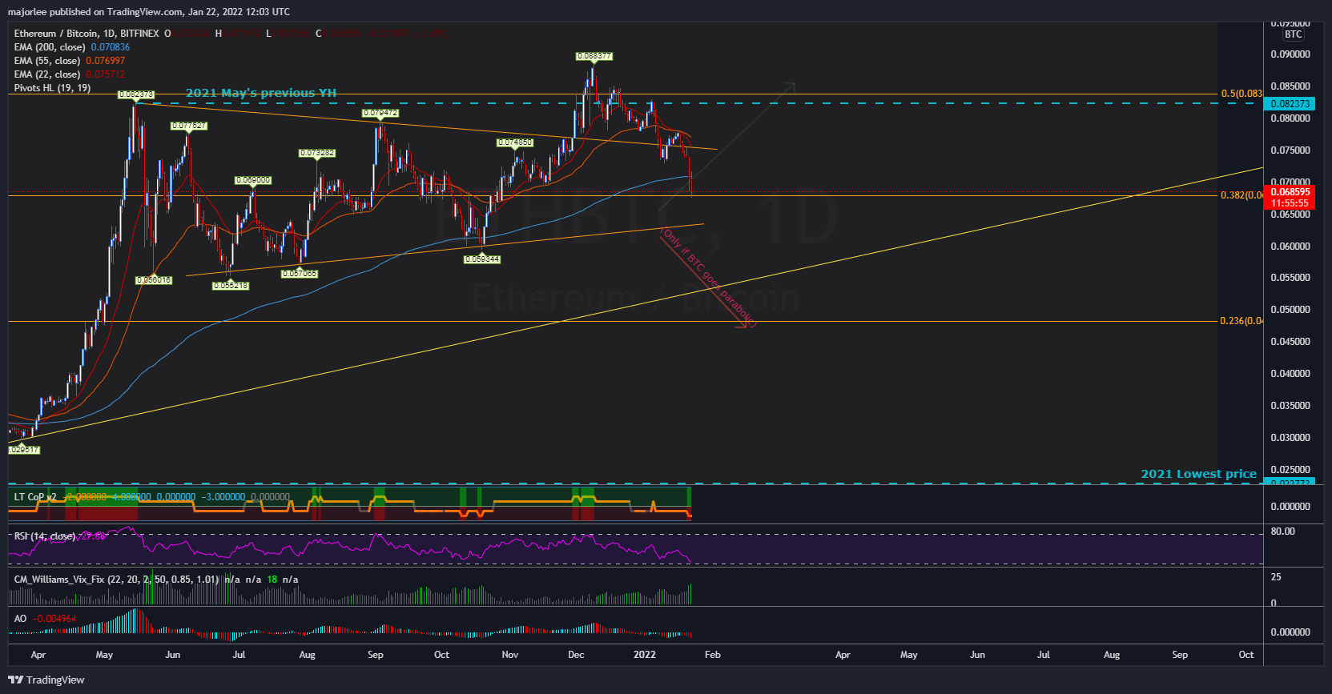This screenshot has width=1332, height=694.
Task: Select the EMA (200, close) indicator legend
Action: [x=50, y=47]
